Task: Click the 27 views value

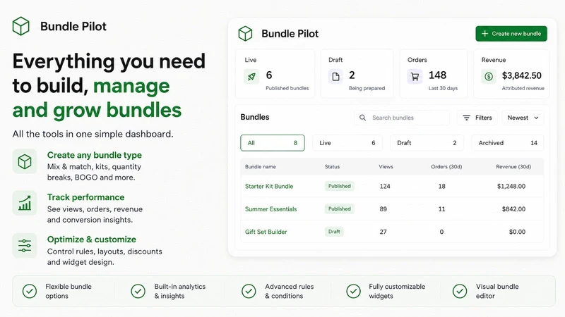Action: click(x=383, y=232)
